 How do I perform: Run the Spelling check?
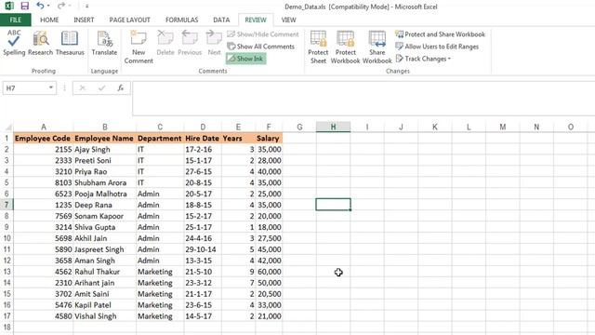click(x=14, y=43)
